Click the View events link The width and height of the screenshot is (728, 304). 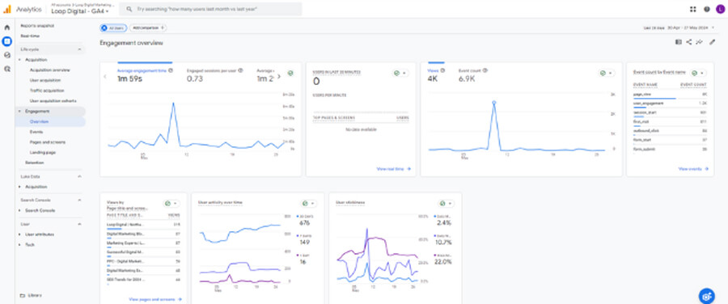[x=694, y=169]
